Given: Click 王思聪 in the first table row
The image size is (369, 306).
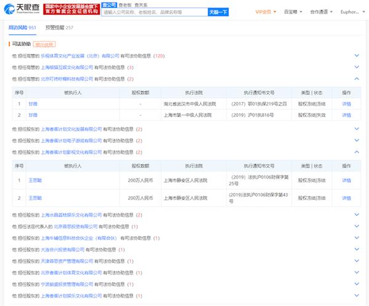Looking at the screenshot, I should click(36, 180).
